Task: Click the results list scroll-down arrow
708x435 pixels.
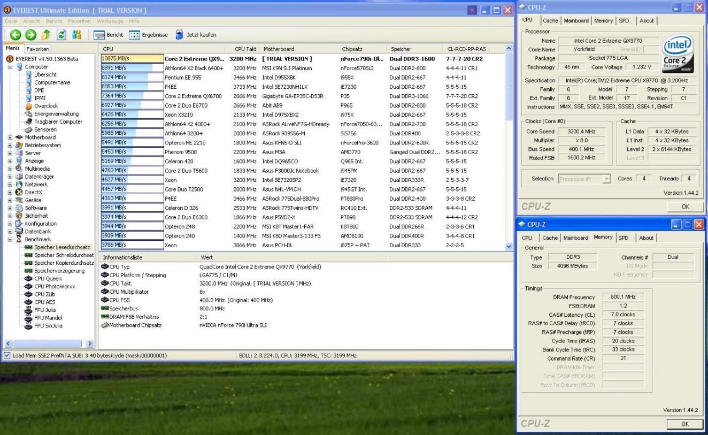Action: click(x=509, y=246)
